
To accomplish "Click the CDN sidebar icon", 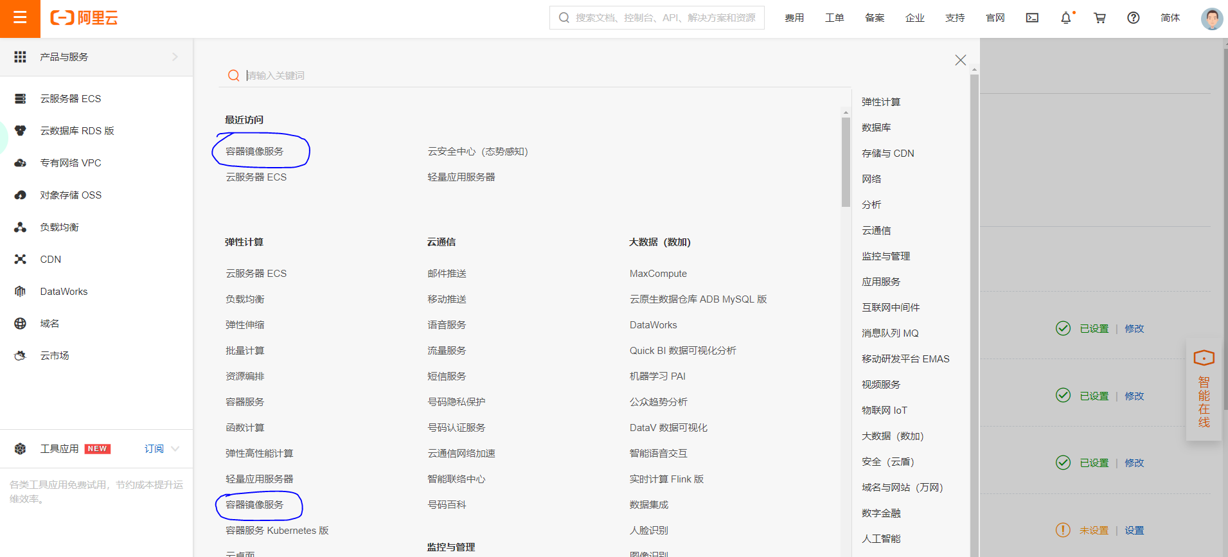I will (21, 260).
